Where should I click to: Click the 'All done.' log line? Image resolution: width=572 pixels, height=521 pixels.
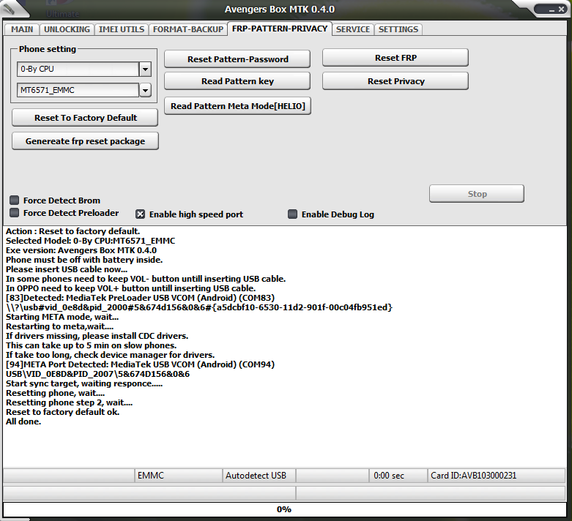23,421
